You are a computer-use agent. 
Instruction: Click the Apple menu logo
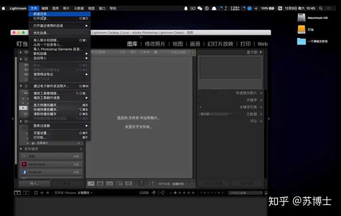[3, 8]
